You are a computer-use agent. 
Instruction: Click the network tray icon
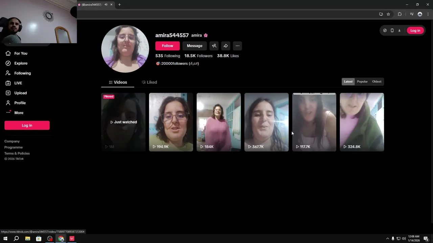pyautogui.click(x=398, y=239)
